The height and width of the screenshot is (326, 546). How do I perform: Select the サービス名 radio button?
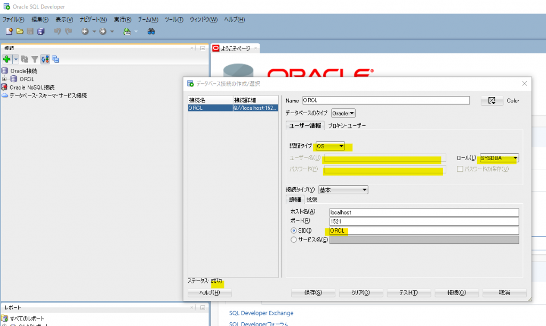click(294, 240)
